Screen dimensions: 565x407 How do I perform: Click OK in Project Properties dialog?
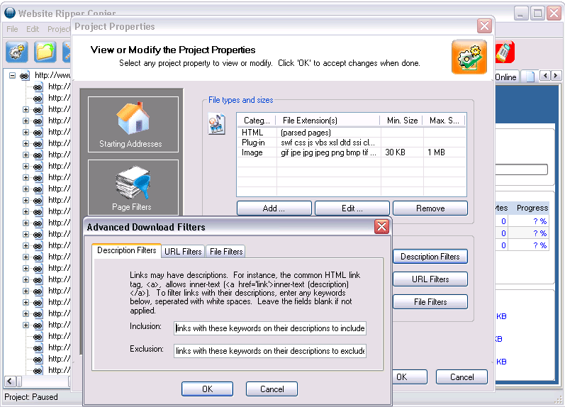(x=409, y=377)
